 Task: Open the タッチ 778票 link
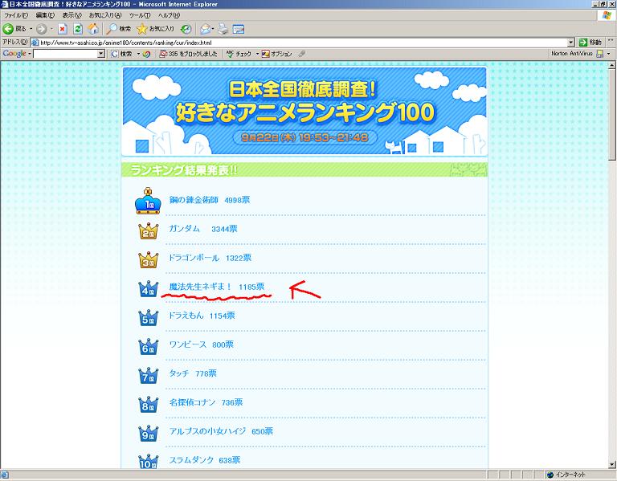(193, 373)
